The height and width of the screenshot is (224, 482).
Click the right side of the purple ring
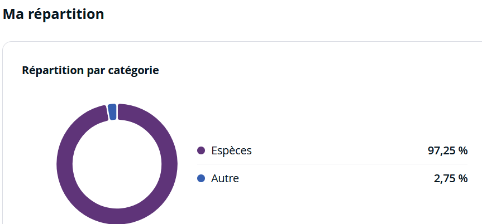click(x=169, y=164)
